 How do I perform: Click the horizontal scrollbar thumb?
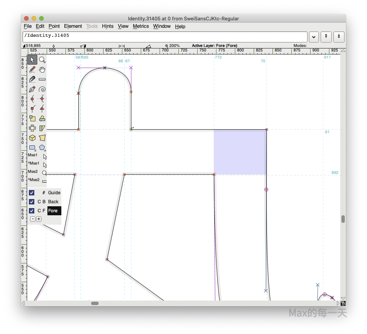pyautogui.click(x=95, y=303)
